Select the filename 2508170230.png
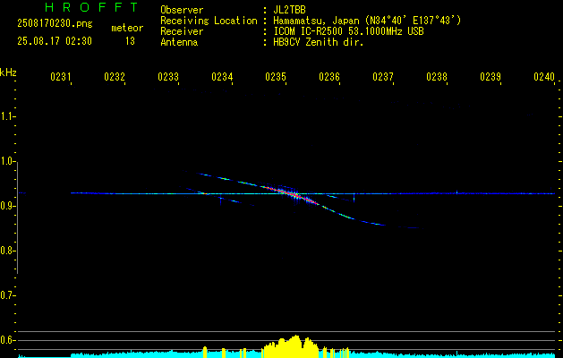Viewport: 563px width, 358px height. tap(55, 23)
